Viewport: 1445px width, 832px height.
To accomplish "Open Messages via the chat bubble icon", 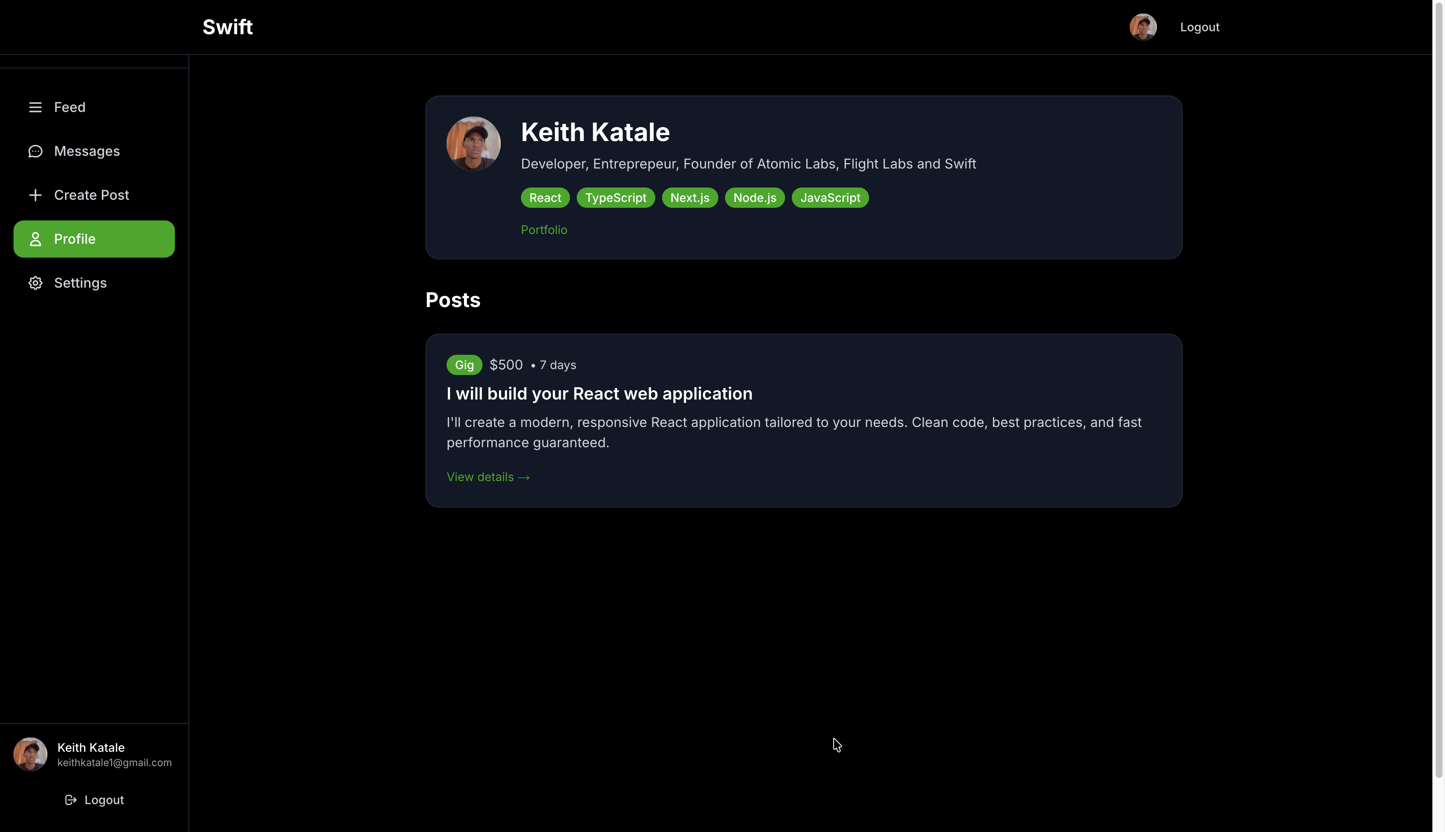I will pyautogui.click(x=35, y=151).
